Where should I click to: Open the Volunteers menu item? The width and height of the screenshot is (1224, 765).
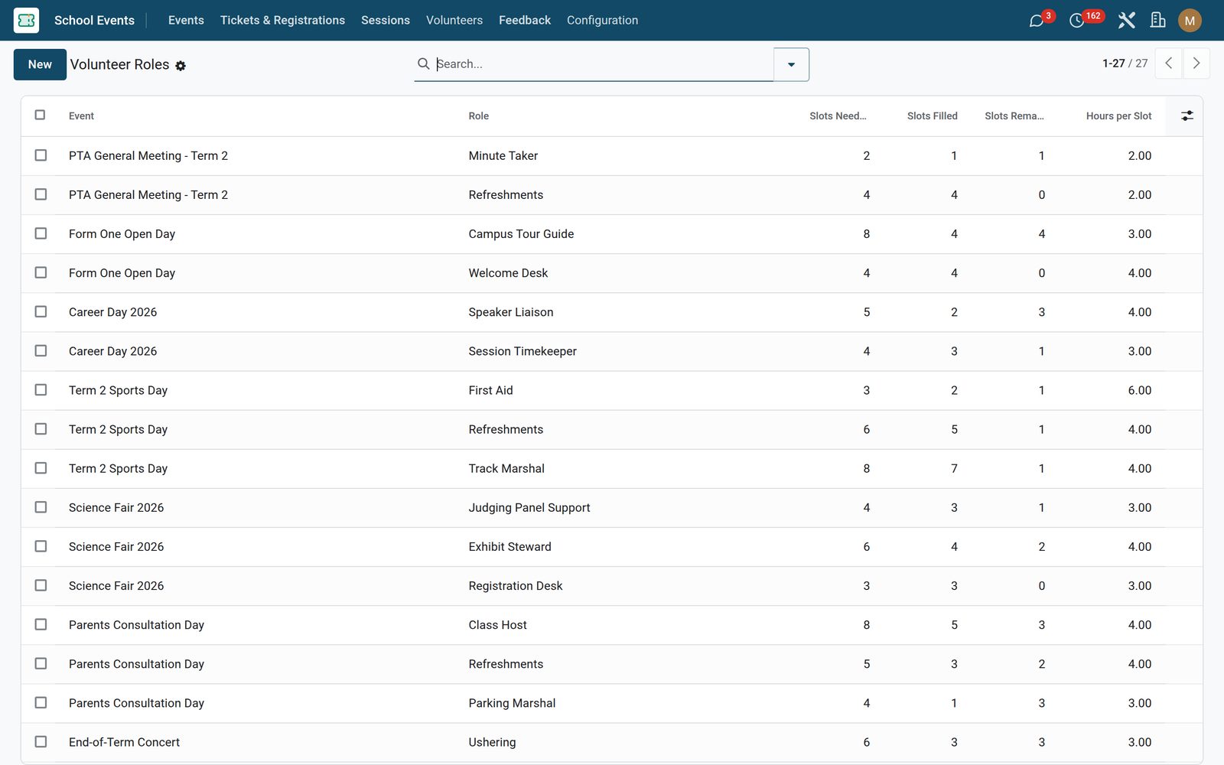tap(454, 20)
